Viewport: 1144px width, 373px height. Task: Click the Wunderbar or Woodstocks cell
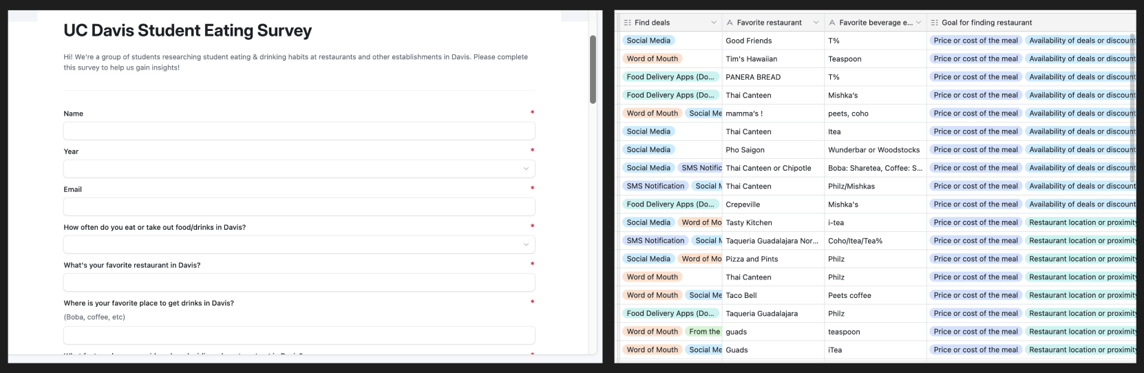pos(876,149)
